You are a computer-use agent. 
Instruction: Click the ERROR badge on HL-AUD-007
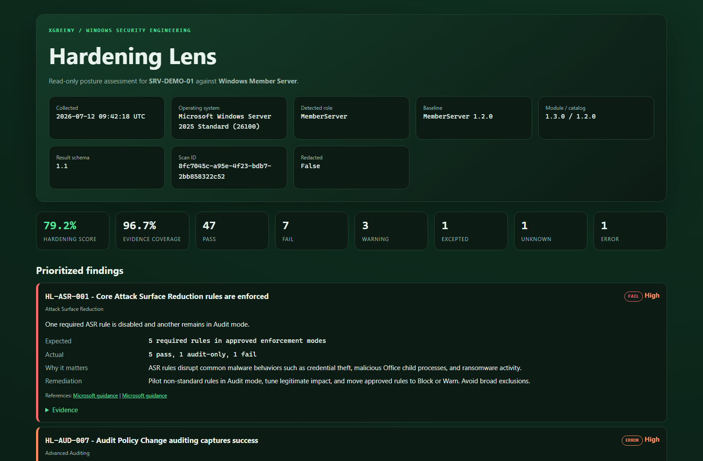[632, 440]
